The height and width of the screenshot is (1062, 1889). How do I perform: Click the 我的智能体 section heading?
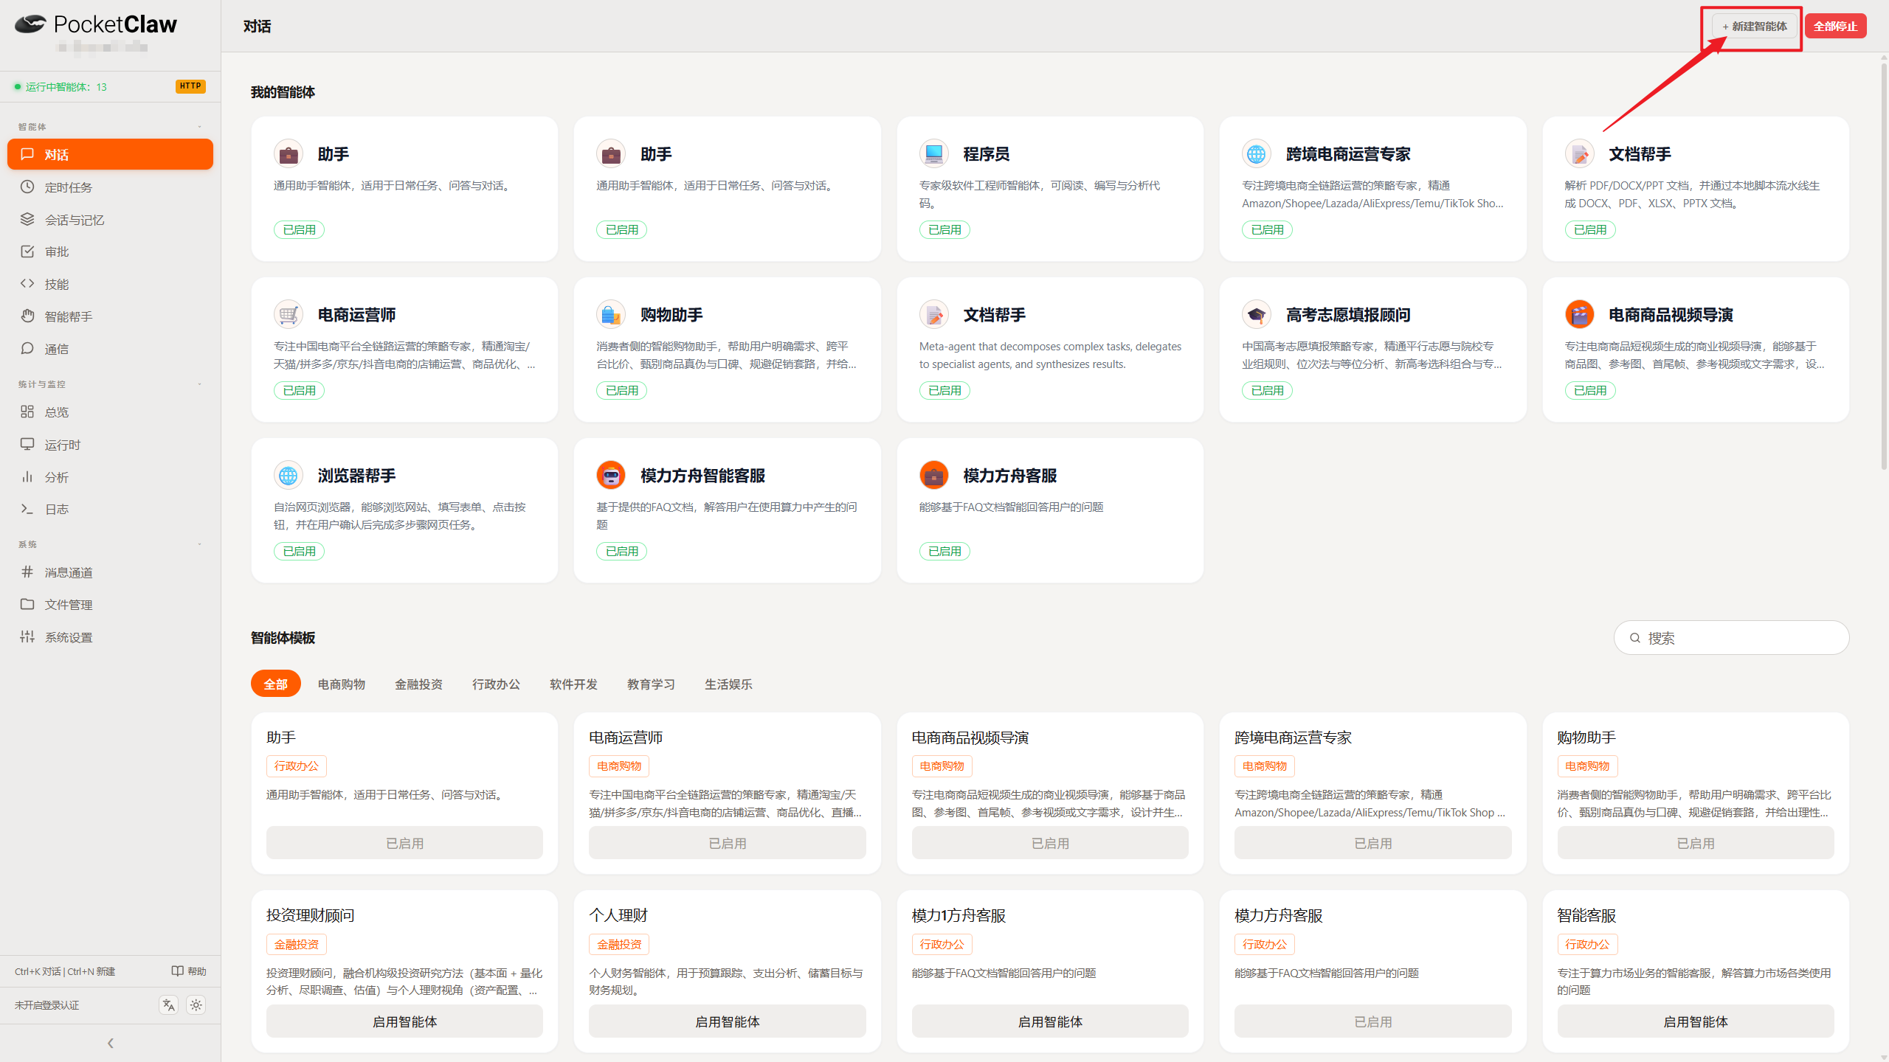click(x=283, y=92)
